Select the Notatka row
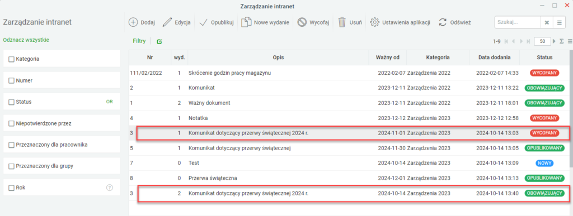Image resolution: width=573 pixels, height=216 pixels. 349,118
